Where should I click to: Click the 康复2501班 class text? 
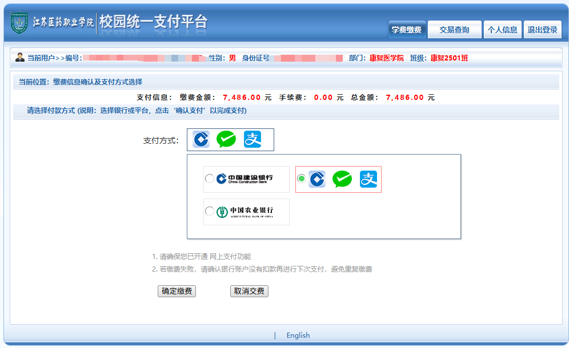click(x=449, y=58)
